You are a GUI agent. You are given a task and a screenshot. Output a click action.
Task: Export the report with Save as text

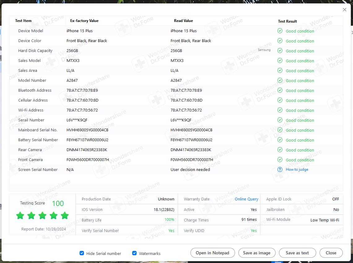[297, 253]
